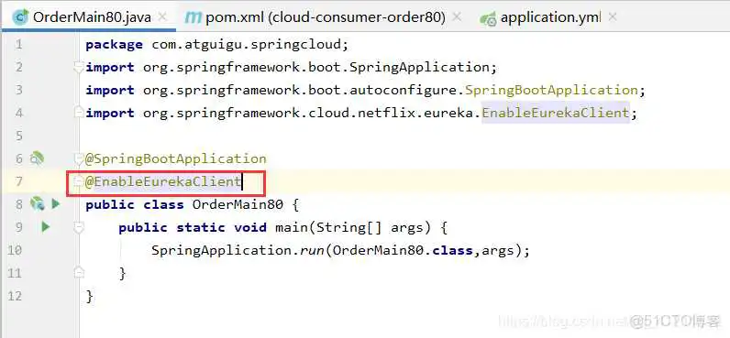Click the @EnableEurekaClient annotation on line 7

point(163,181)
